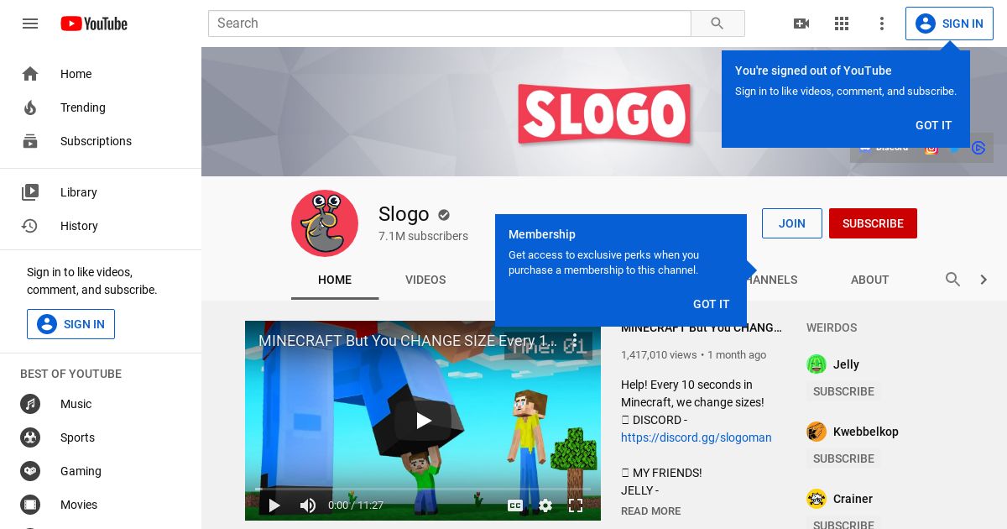Screen dimensions: 1007x529
Task: Open Sports under Best of YouTube
Action: pyautogui.click(x=101, y=437)
